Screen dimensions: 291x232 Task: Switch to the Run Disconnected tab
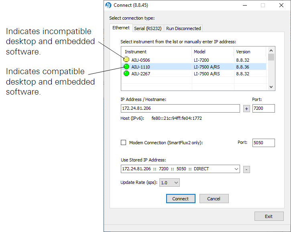click(183, 28)
